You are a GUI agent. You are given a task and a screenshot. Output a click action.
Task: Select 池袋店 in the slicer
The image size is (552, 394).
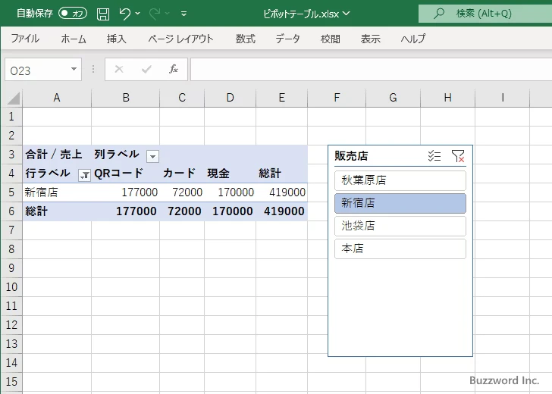[400, 226]
